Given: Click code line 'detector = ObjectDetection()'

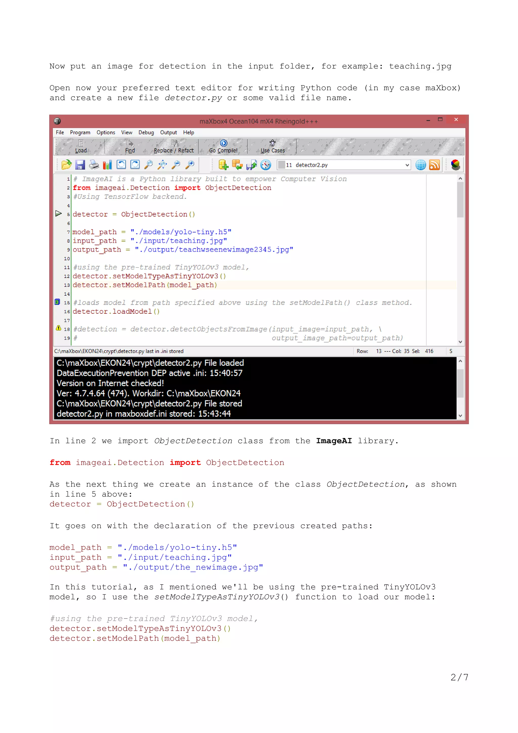Looking at the screenshot, I should (134, 214).
